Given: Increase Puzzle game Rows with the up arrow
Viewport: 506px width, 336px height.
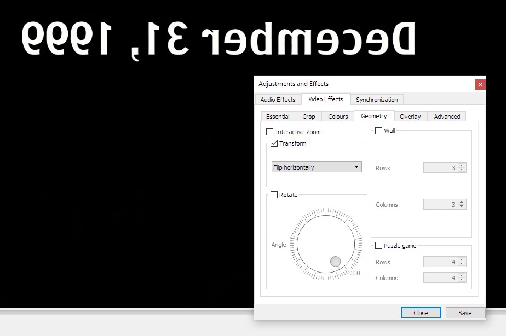Looking at the screenshot, I should pos(462,259).
